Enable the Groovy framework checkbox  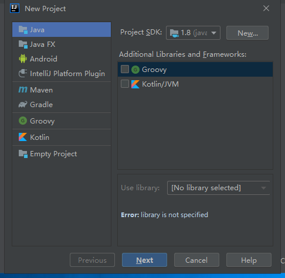[x=125, y=69]
